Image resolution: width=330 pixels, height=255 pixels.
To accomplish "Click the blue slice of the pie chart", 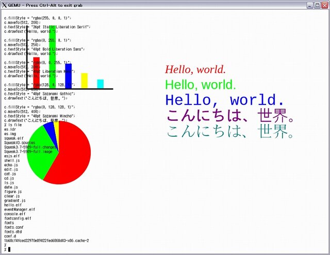I will [x=50, y=130].
